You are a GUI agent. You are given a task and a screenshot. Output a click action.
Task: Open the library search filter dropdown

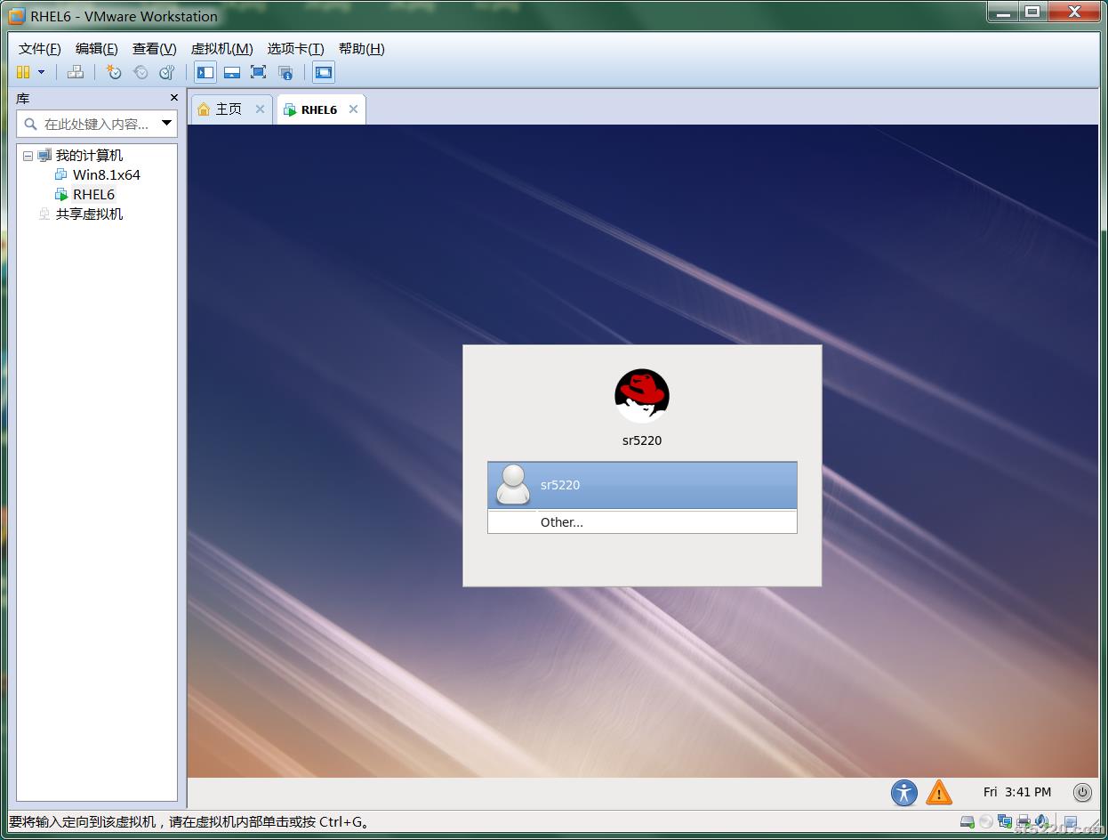(x=166, y=124)
